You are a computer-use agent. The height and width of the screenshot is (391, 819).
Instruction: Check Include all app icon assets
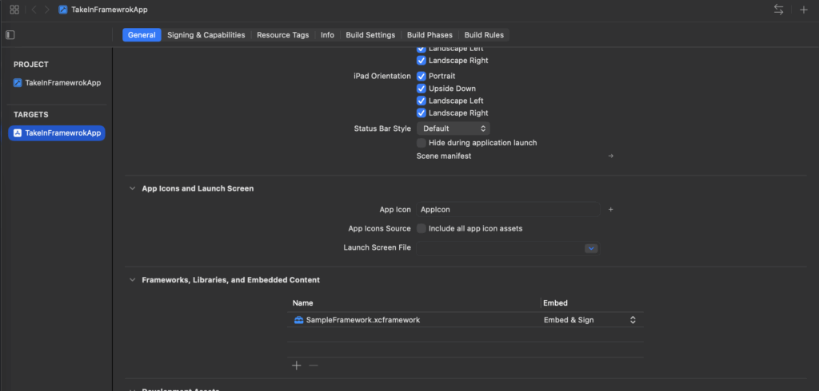(x=421, y=228)
